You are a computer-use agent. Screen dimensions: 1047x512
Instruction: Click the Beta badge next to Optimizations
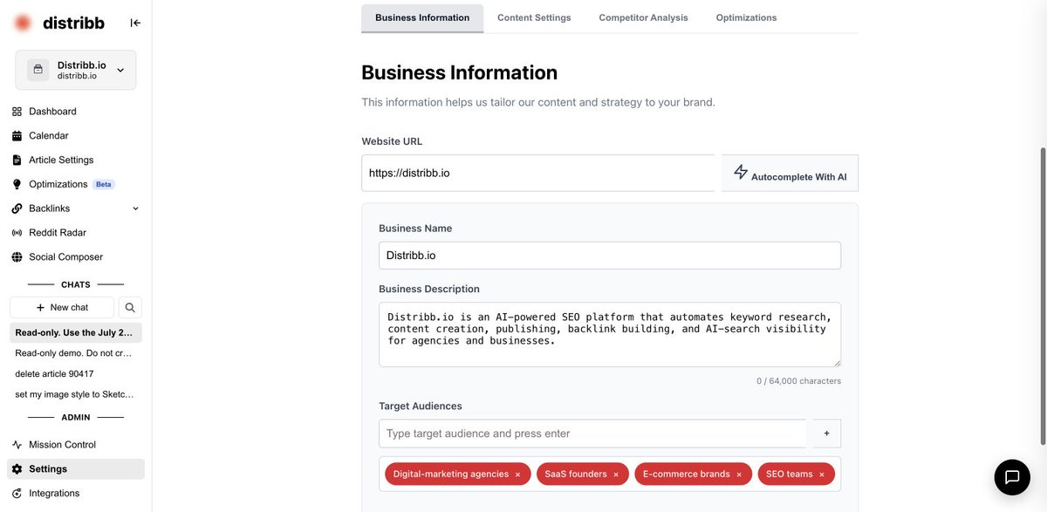(104, 184)
